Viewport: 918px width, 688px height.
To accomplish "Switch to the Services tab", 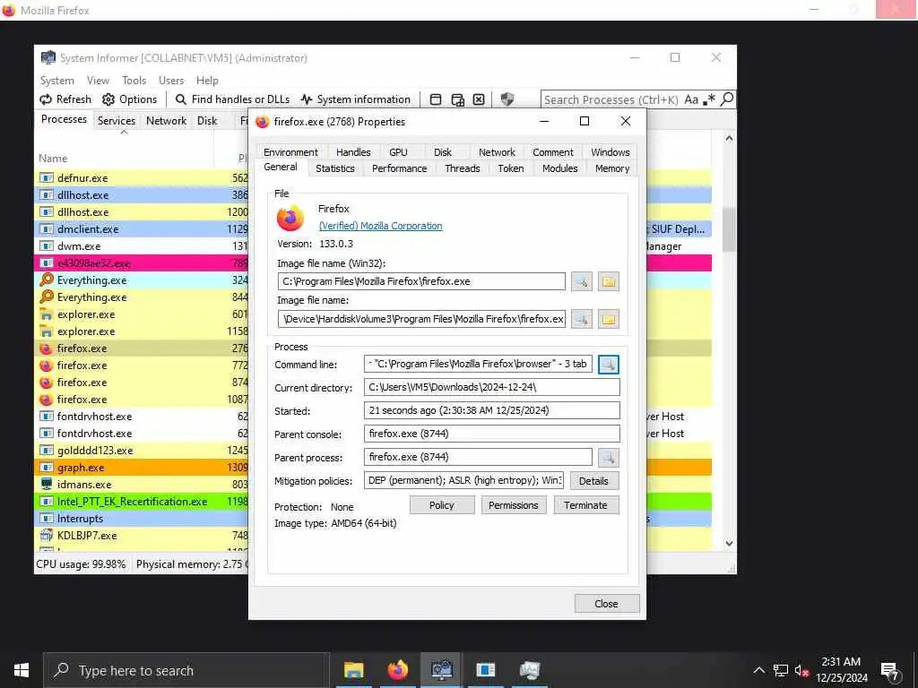I will coord(116,121).
